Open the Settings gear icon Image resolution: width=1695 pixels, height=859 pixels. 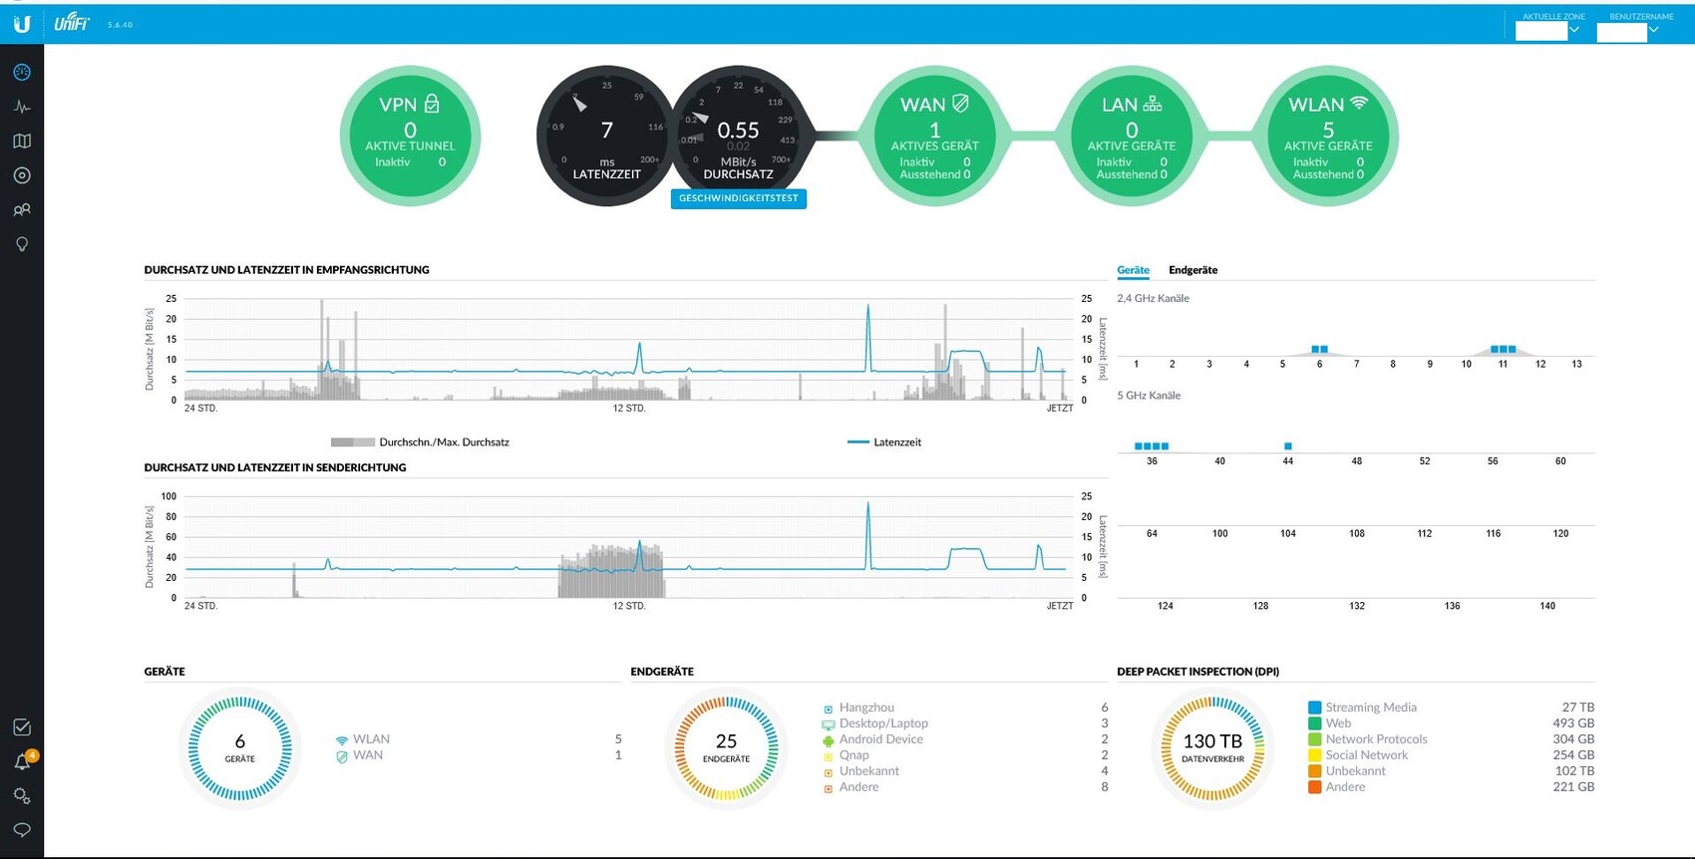(22, 796)
